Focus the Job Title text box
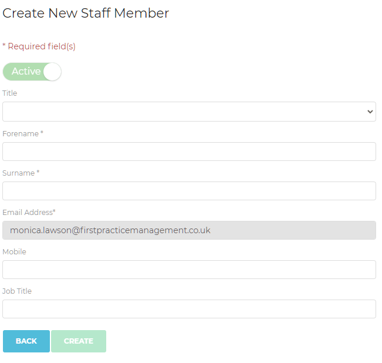This screenshot has height=363, width=382. (x=189, y=309)
